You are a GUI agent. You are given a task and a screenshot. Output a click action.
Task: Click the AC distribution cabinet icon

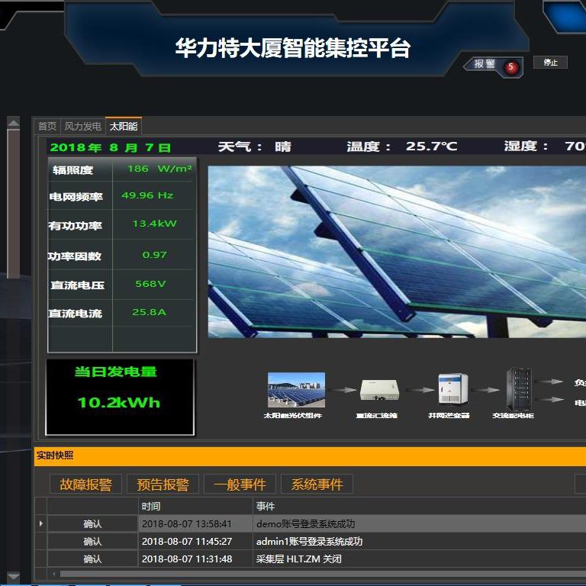pyautogui.click(x=519, y=389)
